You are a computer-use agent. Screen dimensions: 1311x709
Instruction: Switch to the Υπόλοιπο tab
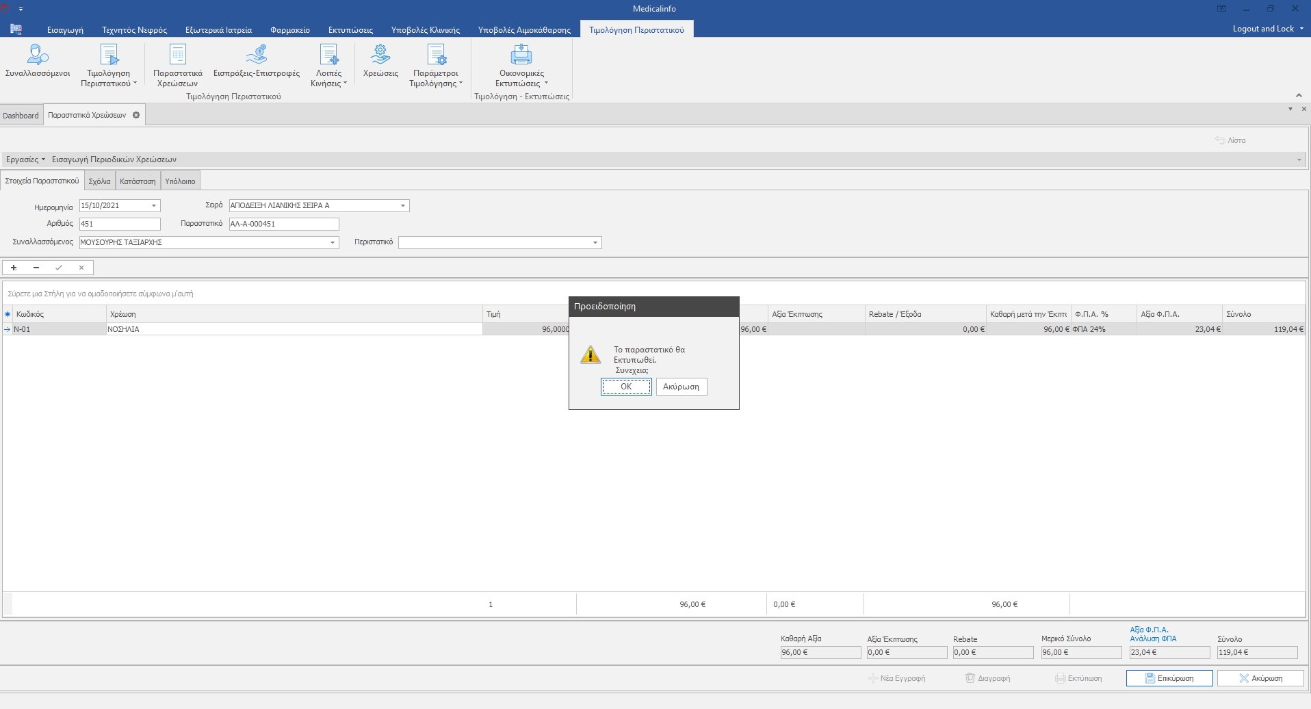point(180,181)
